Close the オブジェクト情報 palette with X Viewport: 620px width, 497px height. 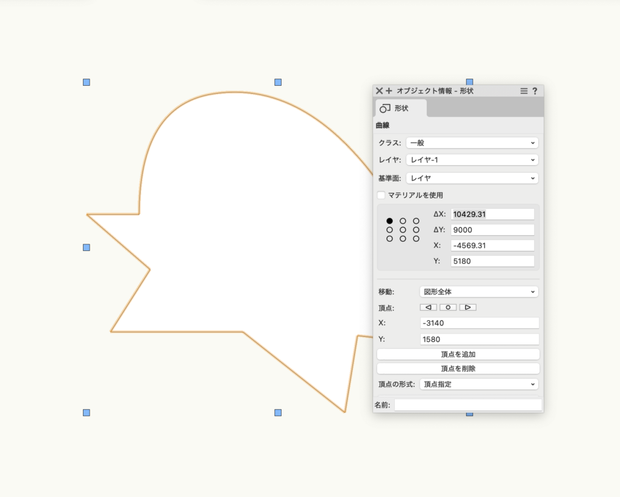379,91
